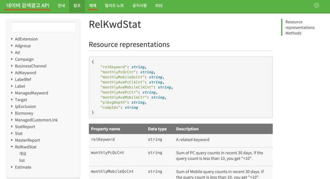Expand the Estimate section arrow
This screenshot has width=330, height=179.
[x=12, y=167]
